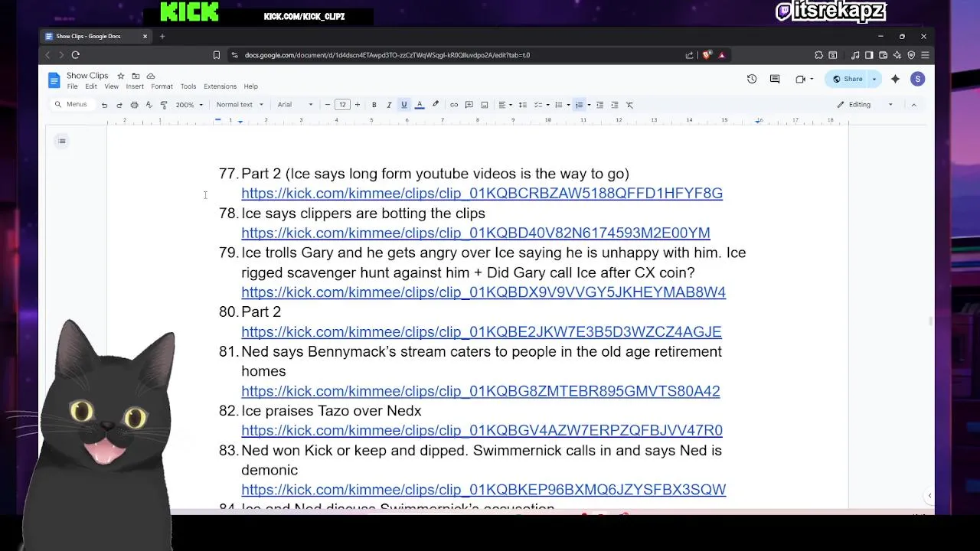The image size is (980, 551).
Task: Decrease indent in toolbar
Action: coord(599,105)
